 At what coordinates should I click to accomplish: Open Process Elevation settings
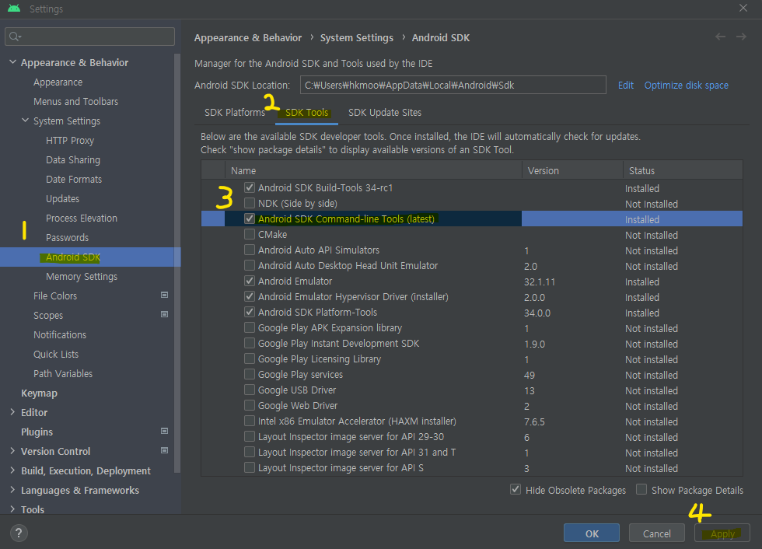click(x=82, y=219)
